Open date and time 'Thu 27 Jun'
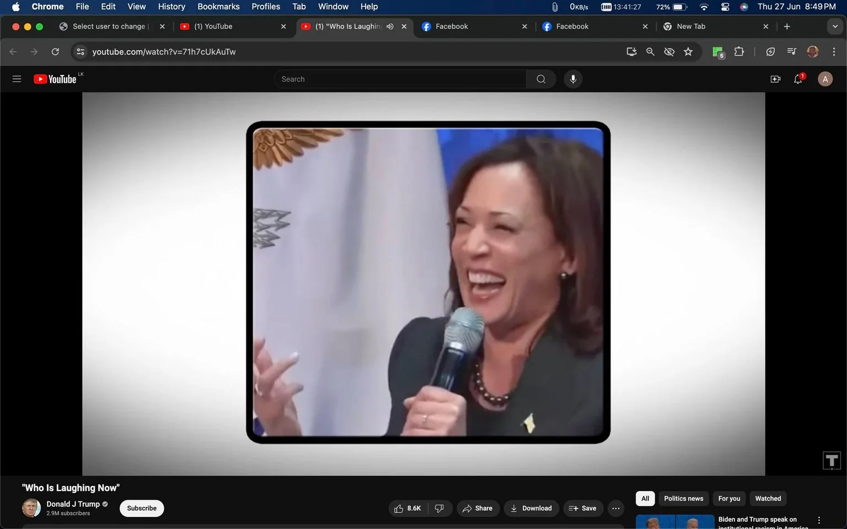The width and height of the screenshot is (847, 529). (x=797, y=7)
